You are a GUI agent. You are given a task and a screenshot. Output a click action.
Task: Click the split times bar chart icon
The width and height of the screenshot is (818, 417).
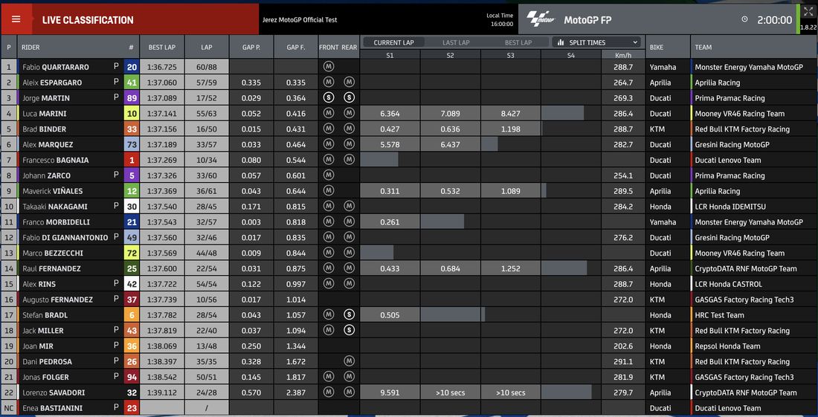[561, 42]
